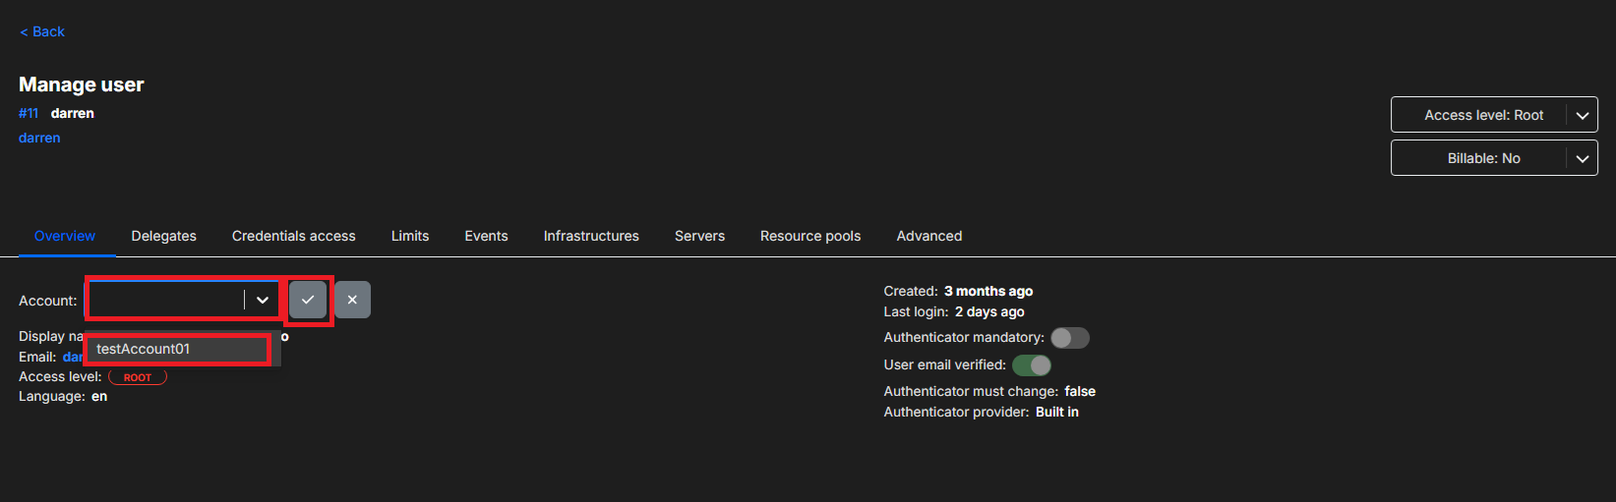Expand the Account dropdown chevron

[x=263, y=300]
